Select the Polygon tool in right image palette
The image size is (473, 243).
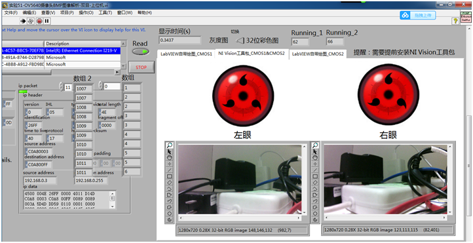315,195
